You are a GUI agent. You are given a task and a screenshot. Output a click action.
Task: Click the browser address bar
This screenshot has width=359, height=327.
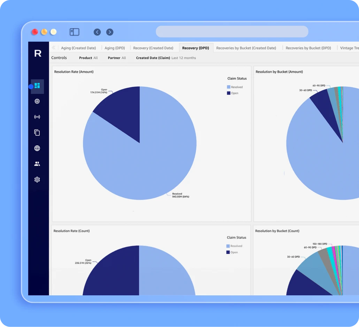click(232, 32)
